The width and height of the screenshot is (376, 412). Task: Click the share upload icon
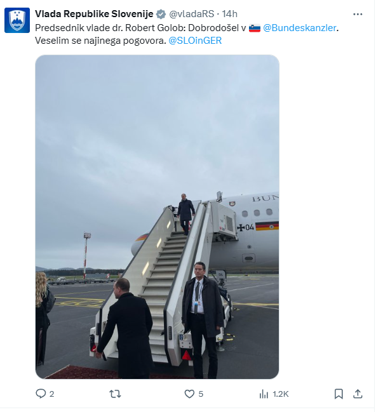pyautogui.click(x=358, y=394)
